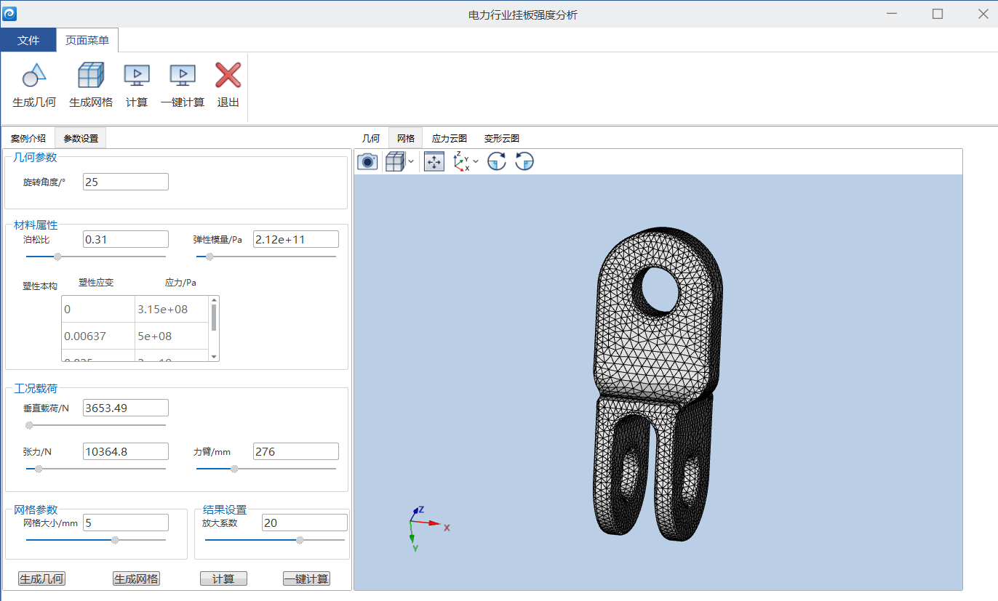
Task: Click the 旋转角度 input field
Action: [x=126, y=182]
